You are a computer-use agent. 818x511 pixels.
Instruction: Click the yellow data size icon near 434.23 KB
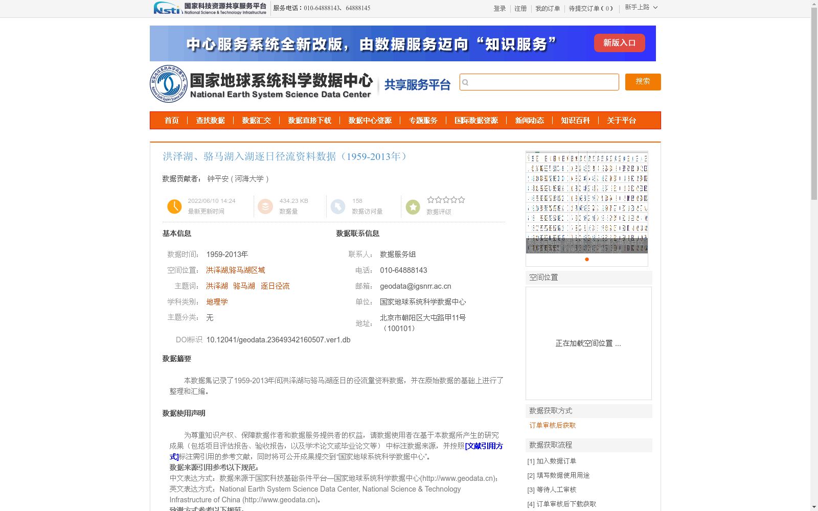pyautogui.click(x=265, y=206)
